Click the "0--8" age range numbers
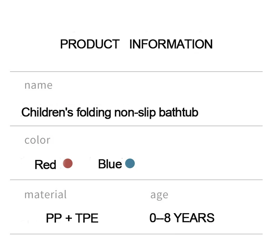This screenshot has height=238, width=273. (x=160, y=218)
